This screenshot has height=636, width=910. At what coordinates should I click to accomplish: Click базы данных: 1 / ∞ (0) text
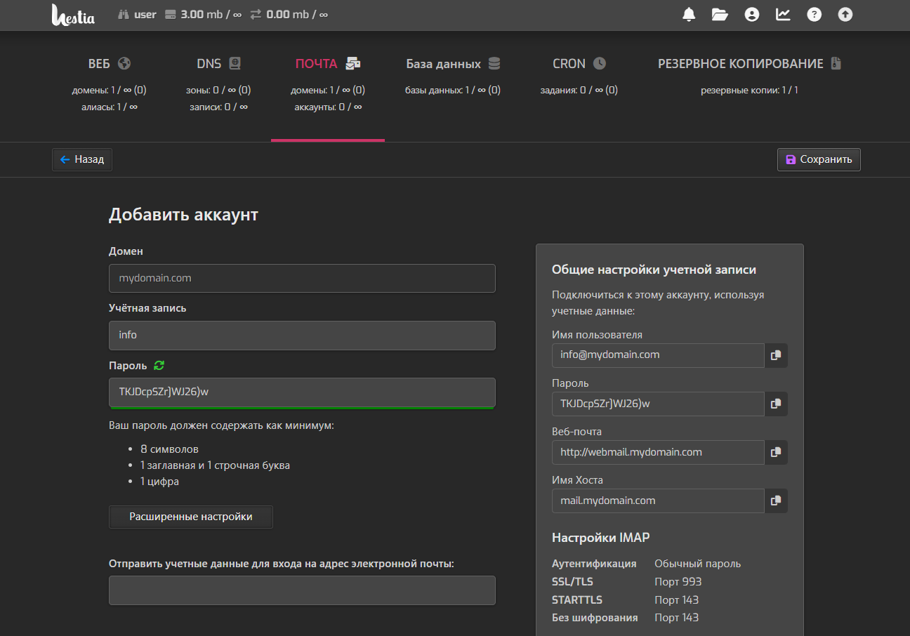pyautogui.click(x=453, y=91)
